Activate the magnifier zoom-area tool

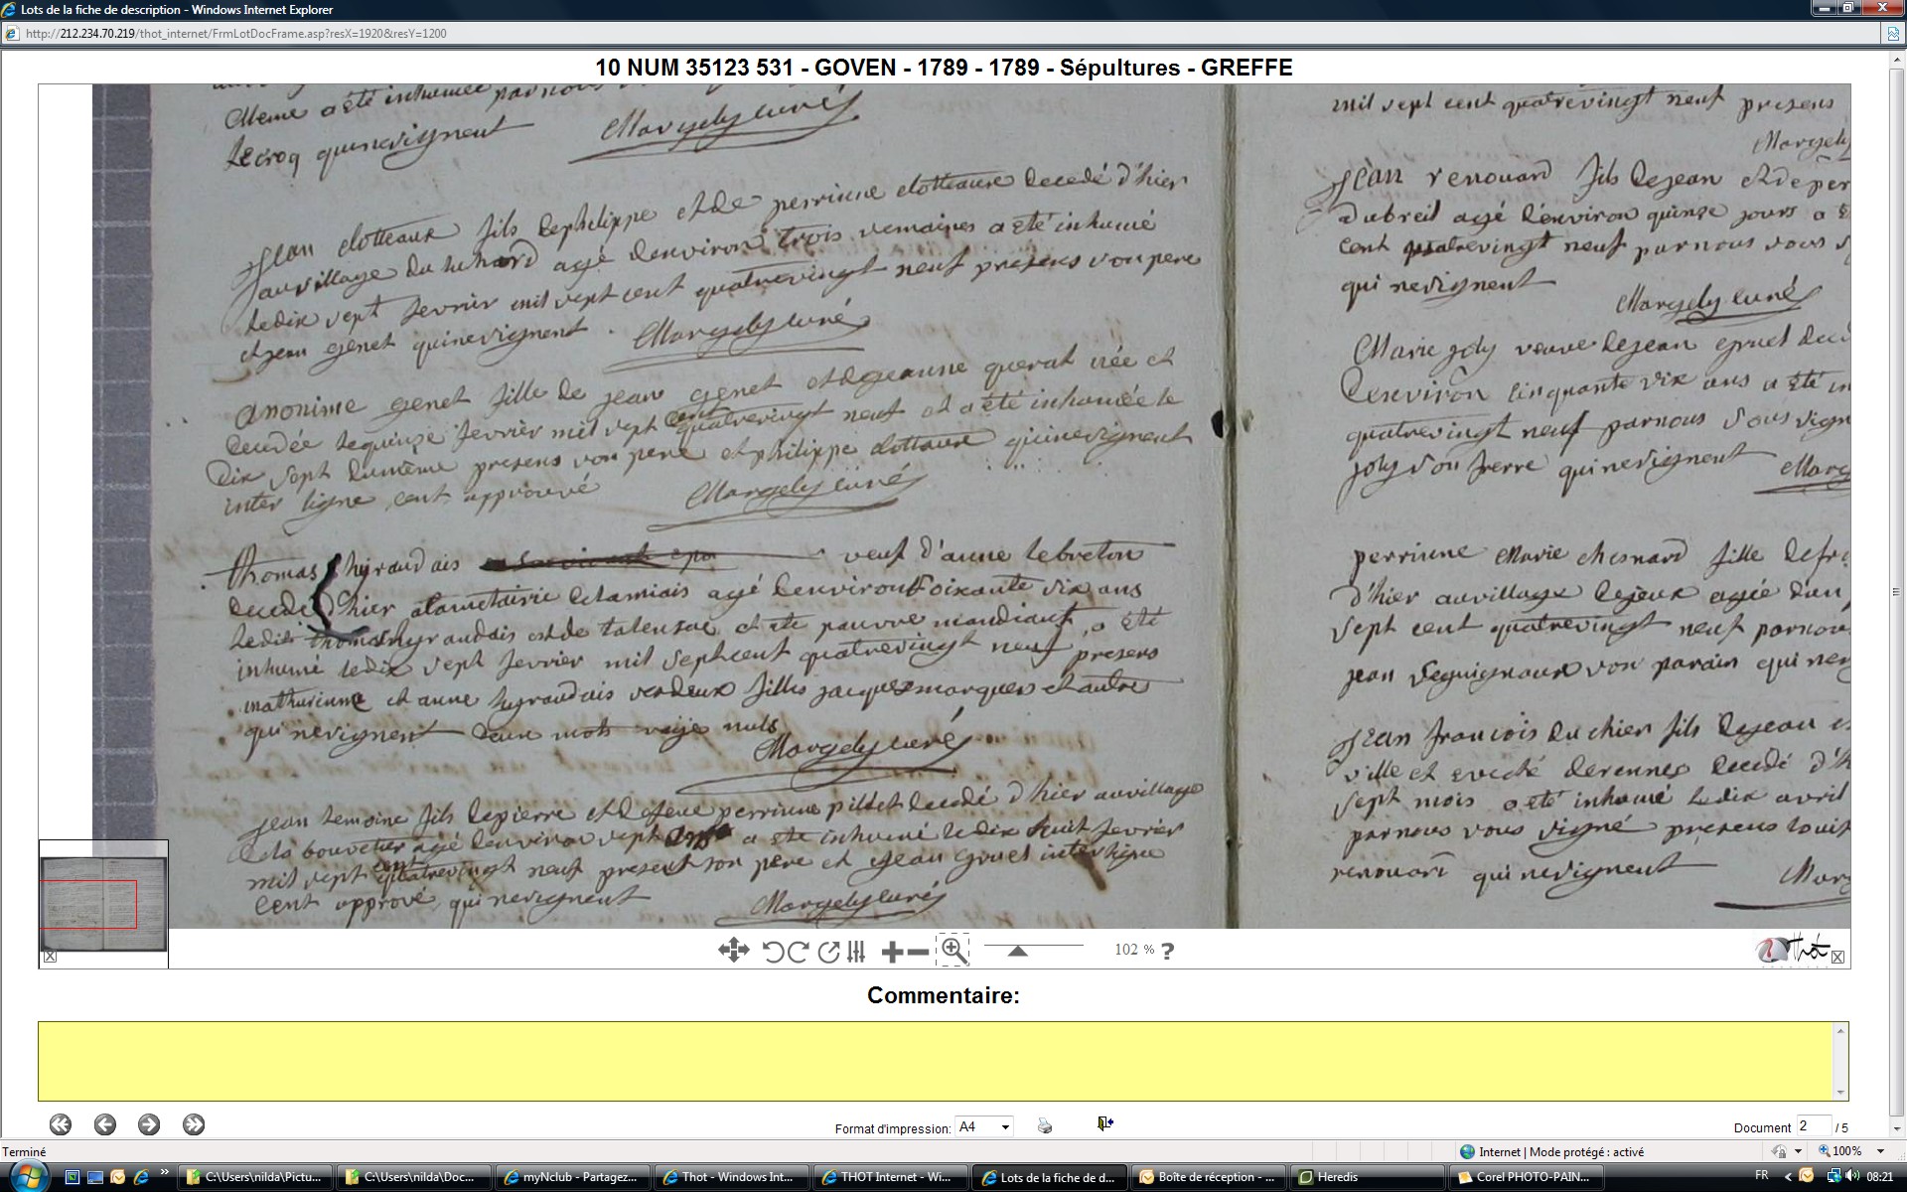tap(953, 950)
